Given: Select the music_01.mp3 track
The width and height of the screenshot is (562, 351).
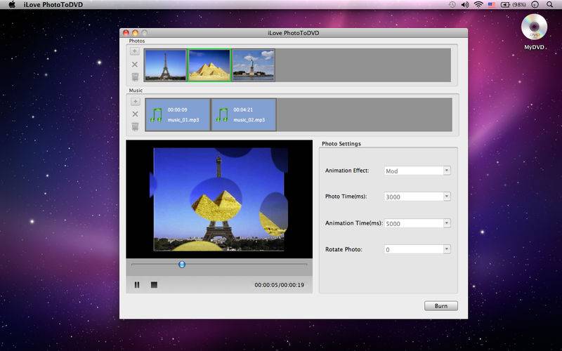Looking at the screenshot, I should coord(178,114).
